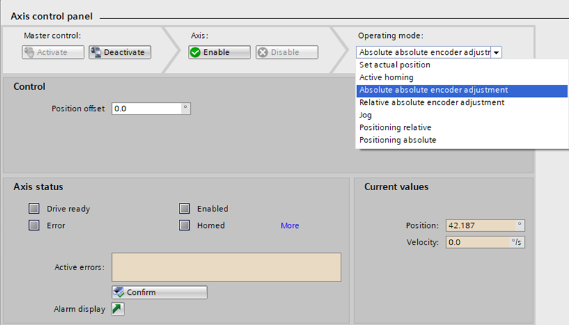Click the Axis control panel title
The width and height of the screenshot is (569, 325).
pyautogui.click(x=52, y=16)
